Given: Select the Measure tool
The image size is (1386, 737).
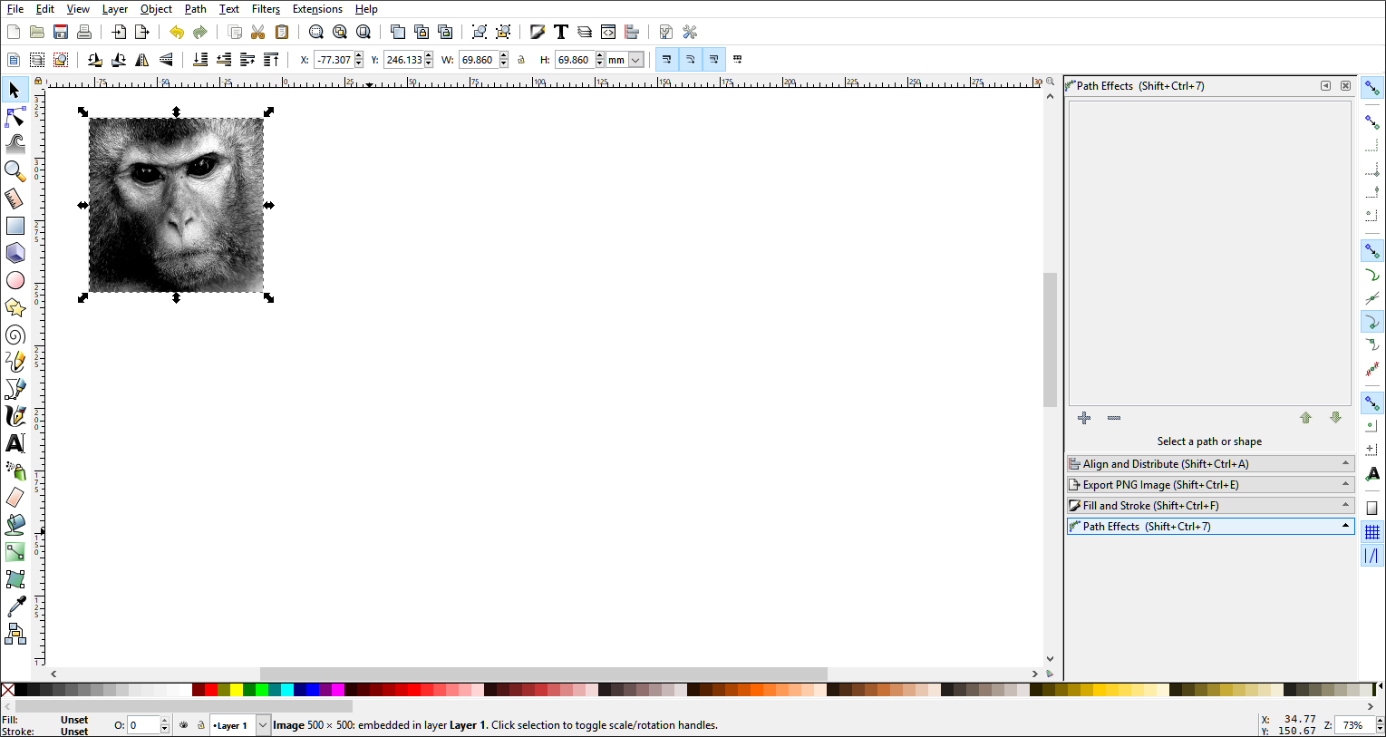Looking at the screenshot, I should click(x=15, y=198).
